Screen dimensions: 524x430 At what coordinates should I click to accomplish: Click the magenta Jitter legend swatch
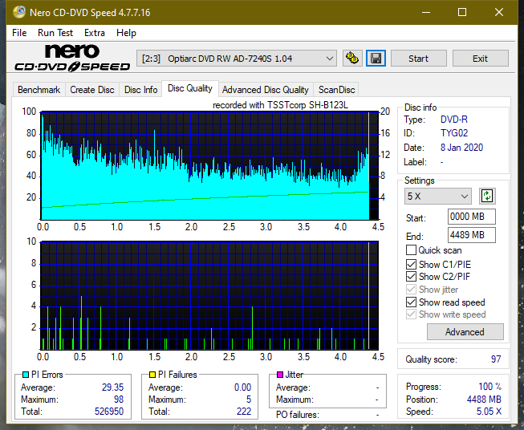click(x=280, y=375)
